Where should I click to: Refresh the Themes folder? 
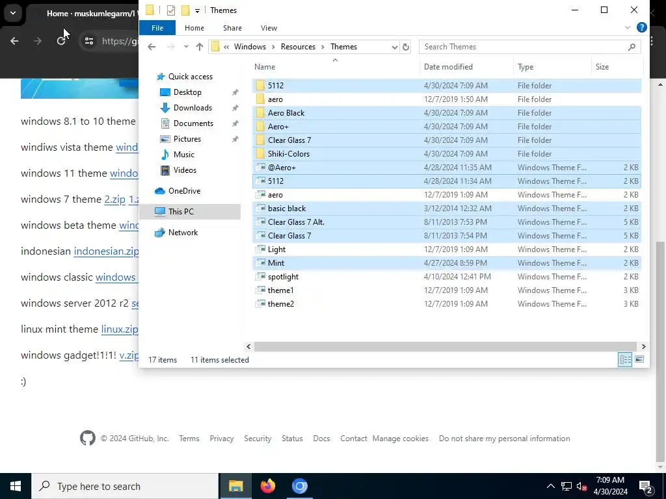click(406, 47)
